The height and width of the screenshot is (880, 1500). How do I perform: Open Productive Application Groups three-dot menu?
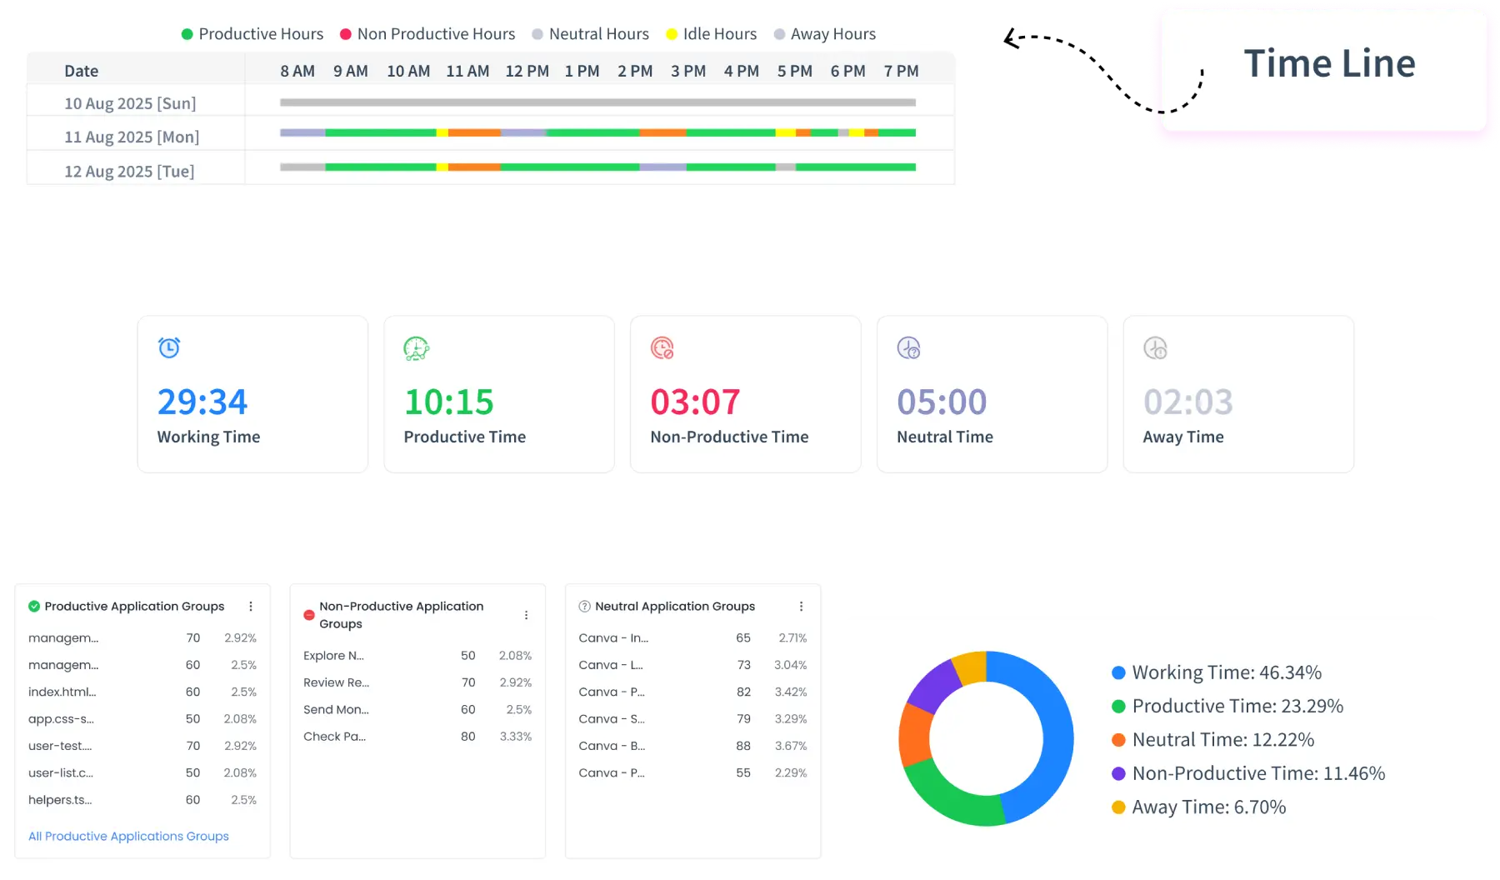click(251, 607)
